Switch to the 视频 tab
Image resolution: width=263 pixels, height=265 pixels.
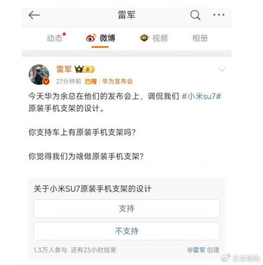point(160,38)
